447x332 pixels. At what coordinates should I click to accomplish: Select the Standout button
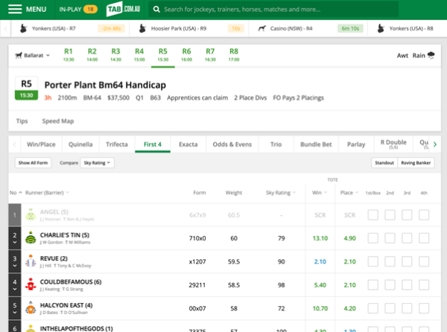coord(384,163)
